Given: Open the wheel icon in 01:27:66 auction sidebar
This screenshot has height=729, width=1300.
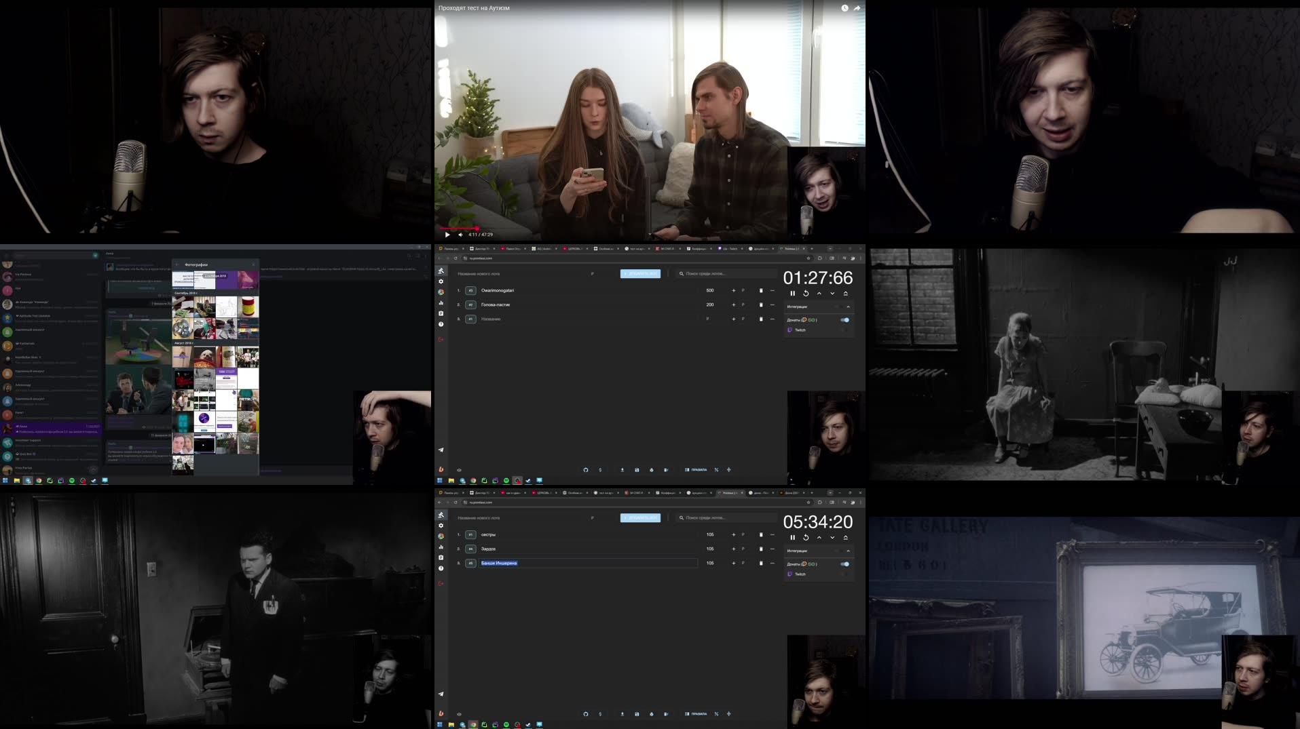Looking at the screenshot, I should tap(441, 292).
